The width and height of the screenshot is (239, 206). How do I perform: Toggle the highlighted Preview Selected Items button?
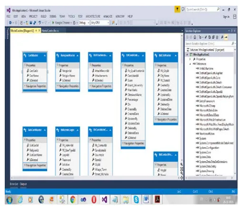[x=226, y=37]
